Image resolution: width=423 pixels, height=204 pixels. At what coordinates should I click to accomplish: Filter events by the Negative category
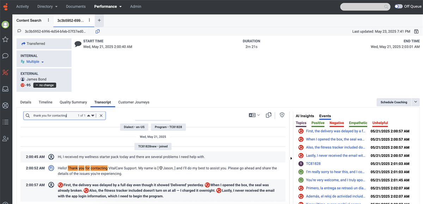pos(337,123)
